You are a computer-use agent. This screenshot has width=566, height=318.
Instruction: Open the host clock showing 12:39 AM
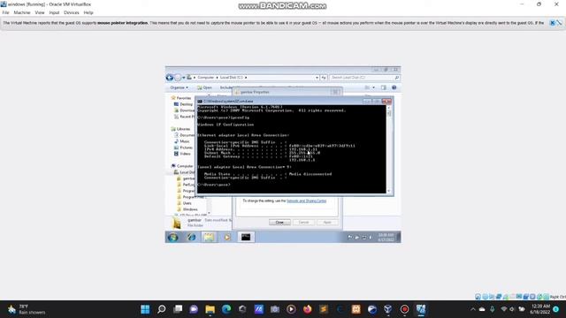point(540,309)
